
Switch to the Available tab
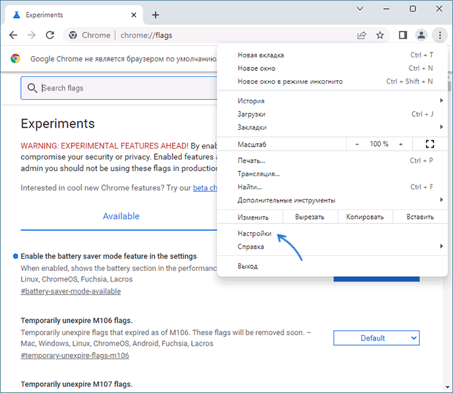click(121, 216)
